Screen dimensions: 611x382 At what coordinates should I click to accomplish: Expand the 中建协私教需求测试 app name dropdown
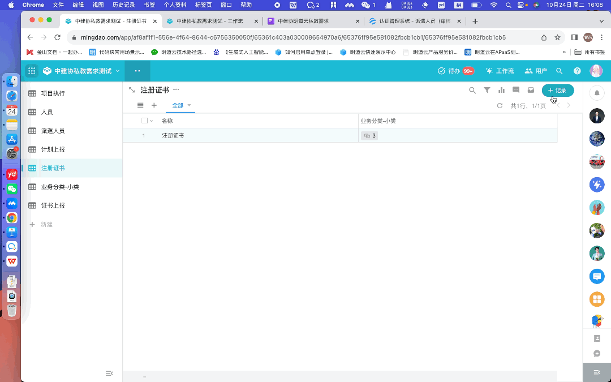click(x=118, y=71)
